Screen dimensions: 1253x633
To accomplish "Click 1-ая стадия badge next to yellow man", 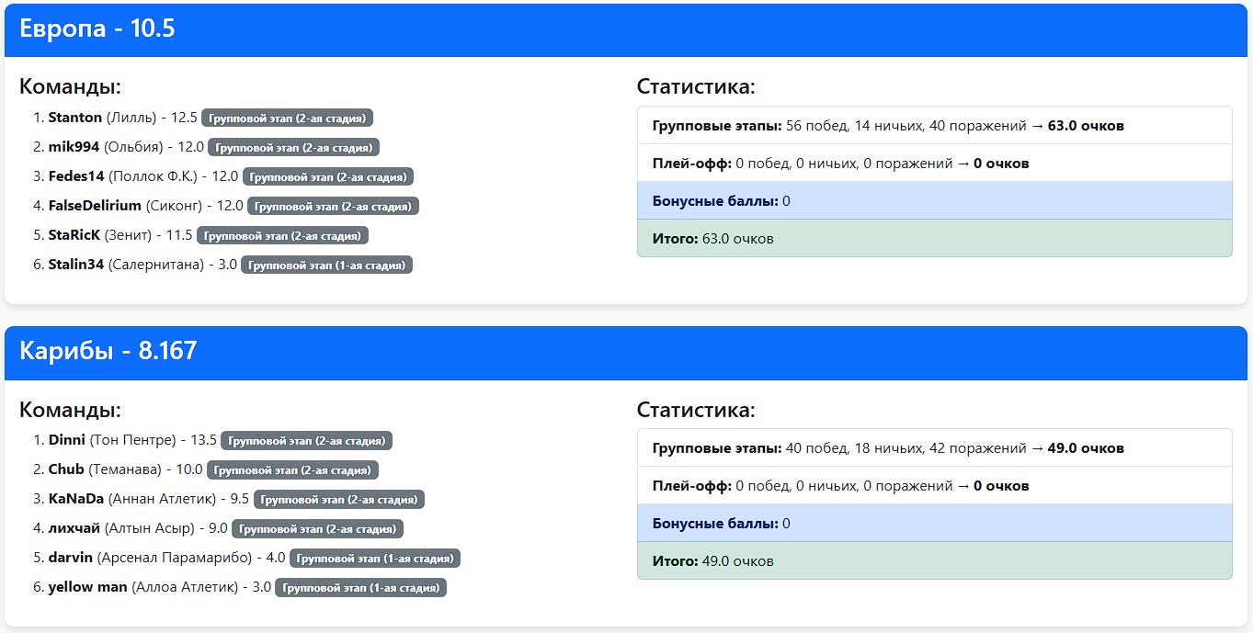I will tap(360, 587).
